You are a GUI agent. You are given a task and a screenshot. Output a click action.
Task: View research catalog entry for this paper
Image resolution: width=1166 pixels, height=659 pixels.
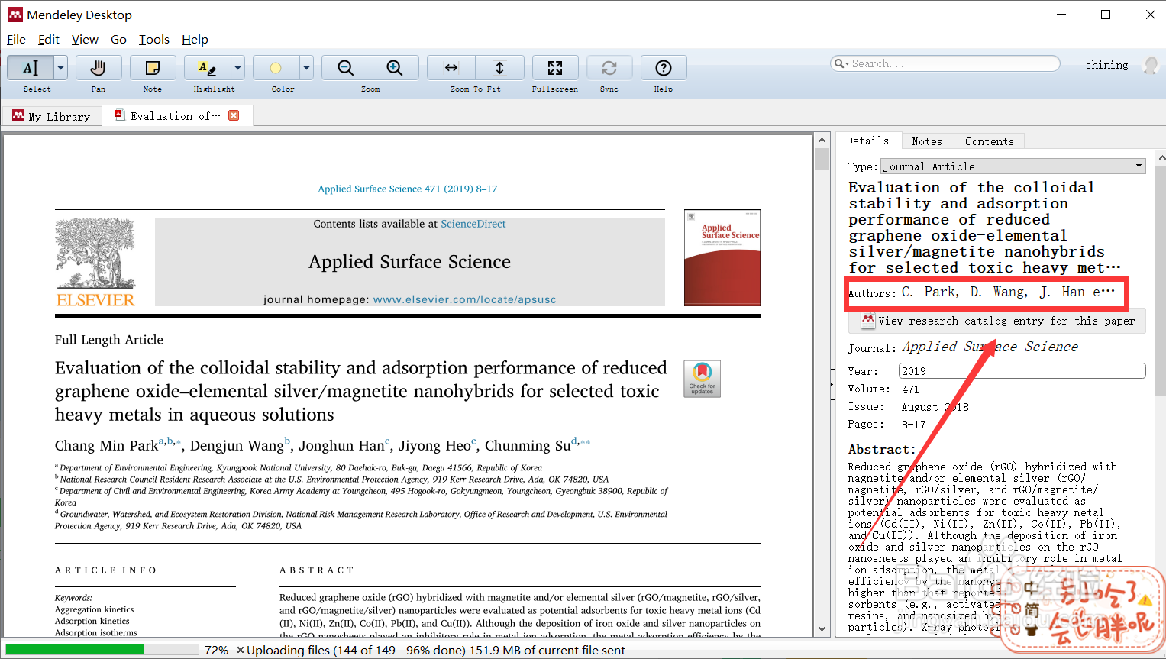point(997,321)
